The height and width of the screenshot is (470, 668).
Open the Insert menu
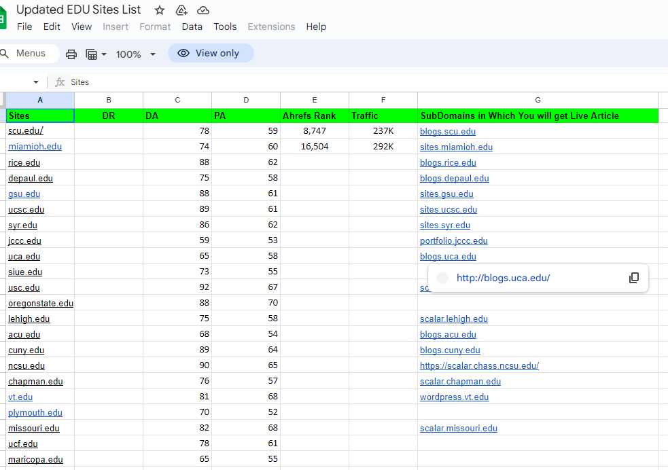tap(115, 26)
